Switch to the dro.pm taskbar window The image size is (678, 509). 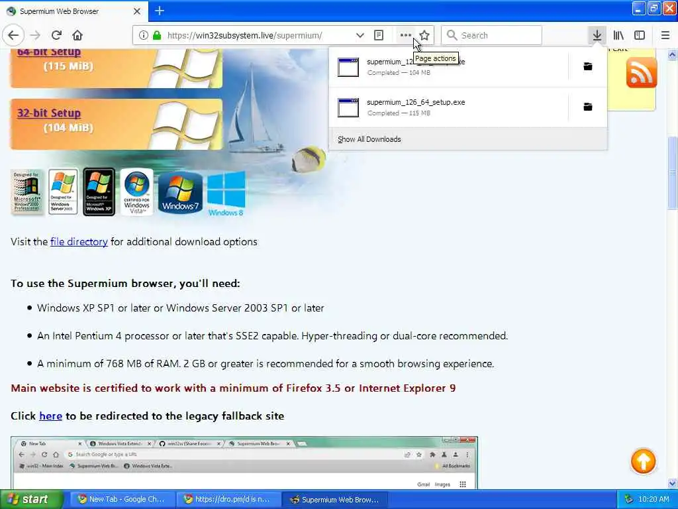(x=228, y=500)
